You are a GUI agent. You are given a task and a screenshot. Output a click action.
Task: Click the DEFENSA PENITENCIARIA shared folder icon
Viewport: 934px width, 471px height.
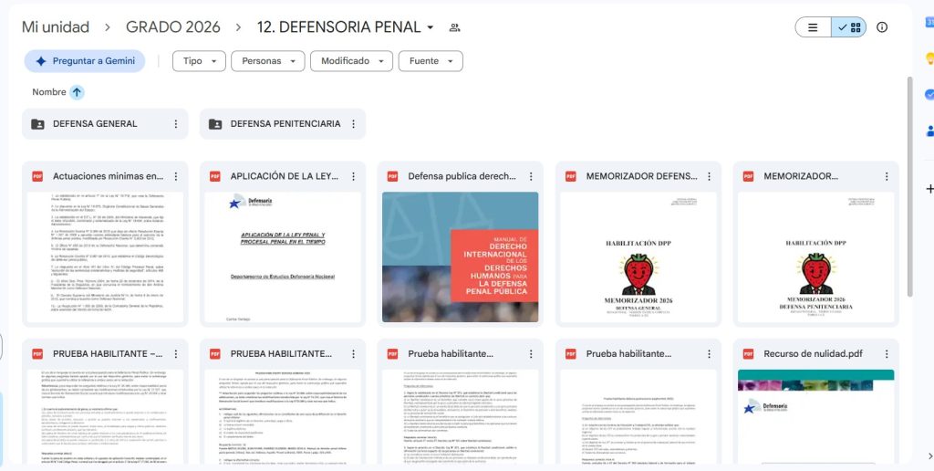[x=215, y=124]
